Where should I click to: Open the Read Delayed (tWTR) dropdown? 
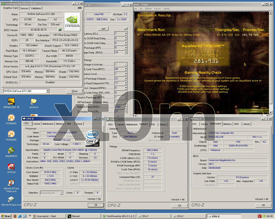point(126,83)
